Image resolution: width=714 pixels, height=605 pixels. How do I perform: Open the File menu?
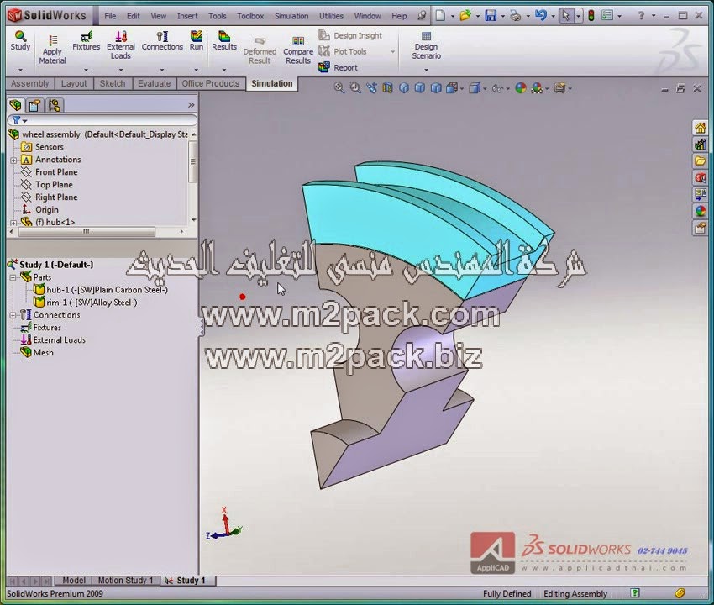point(110,16)
